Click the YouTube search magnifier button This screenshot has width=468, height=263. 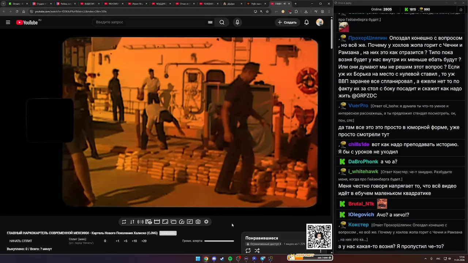click(222, 22)
